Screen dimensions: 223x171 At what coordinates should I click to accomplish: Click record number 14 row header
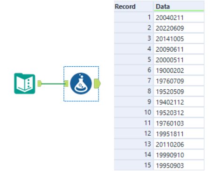click(133, 155)
